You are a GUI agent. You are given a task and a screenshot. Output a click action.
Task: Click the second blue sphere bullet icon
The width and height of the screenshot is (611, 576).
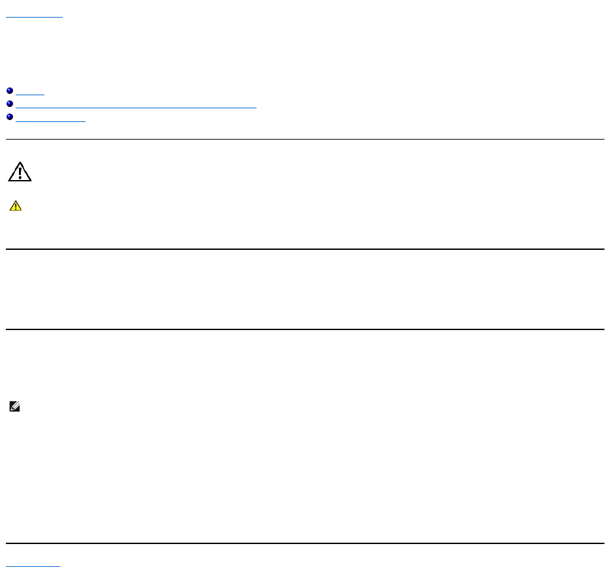[x=10, y=104]
